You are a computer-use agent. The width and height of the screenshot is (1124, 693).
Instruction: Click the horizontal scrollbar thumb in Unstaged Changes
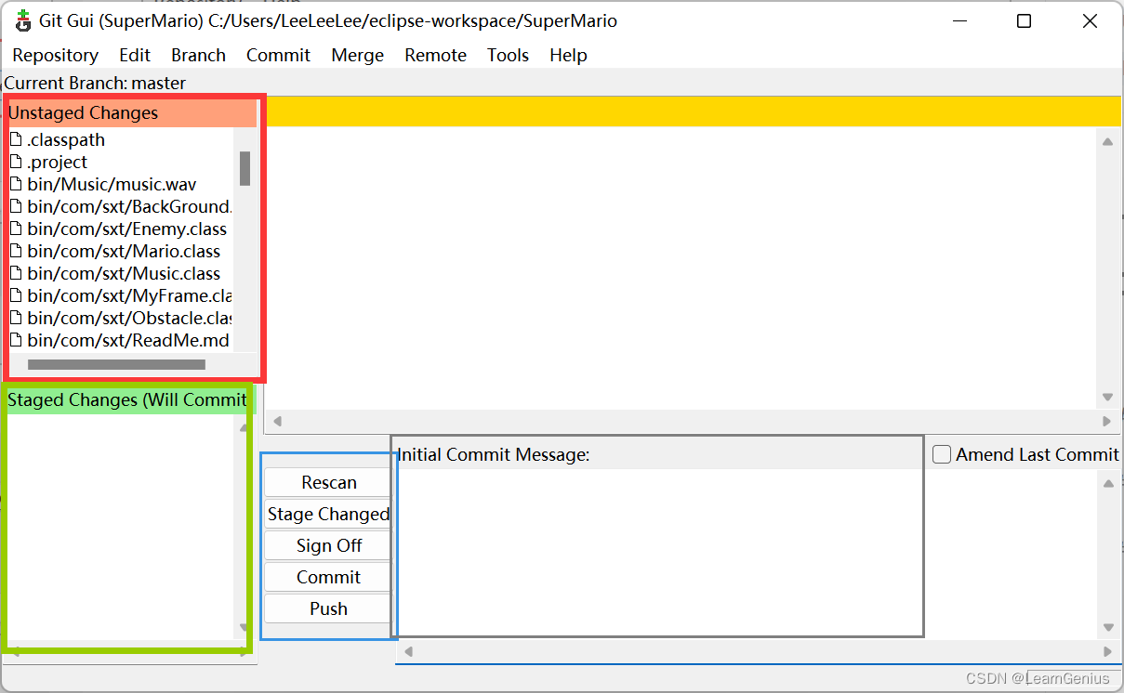coord(116,365)
